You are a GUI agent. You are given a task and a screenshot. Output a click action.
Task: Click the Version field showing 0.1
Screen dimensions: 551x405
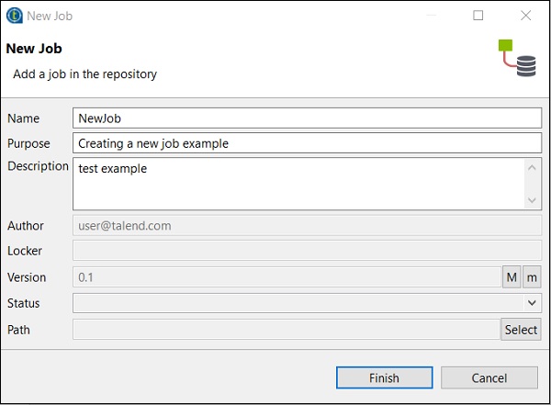tap(286, 276)
